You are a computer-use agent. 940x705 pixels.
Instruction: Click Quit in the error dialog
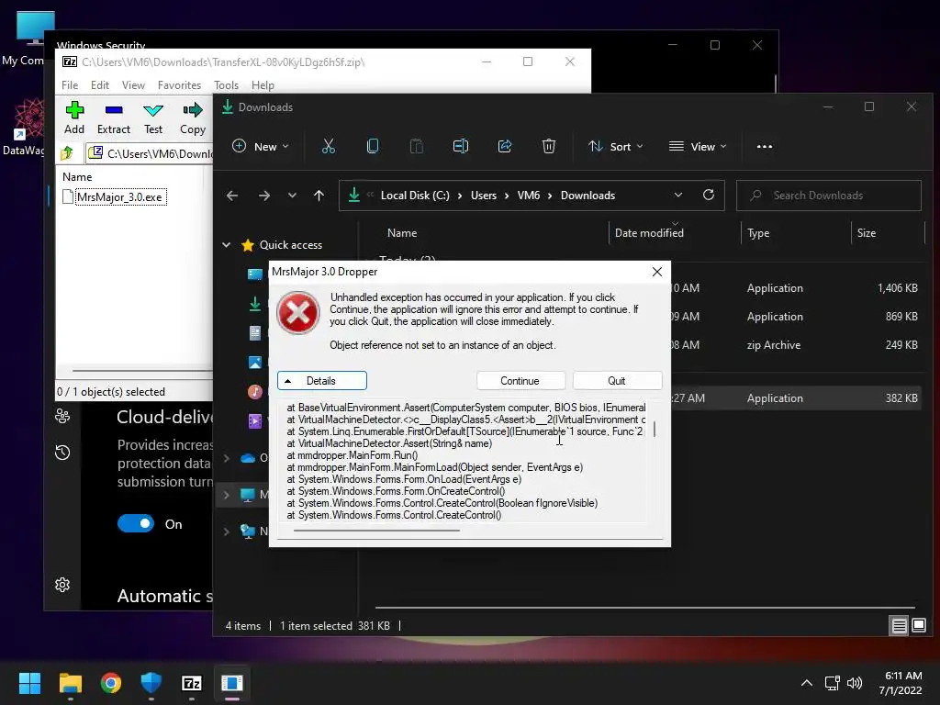click(x=617, y=381)
